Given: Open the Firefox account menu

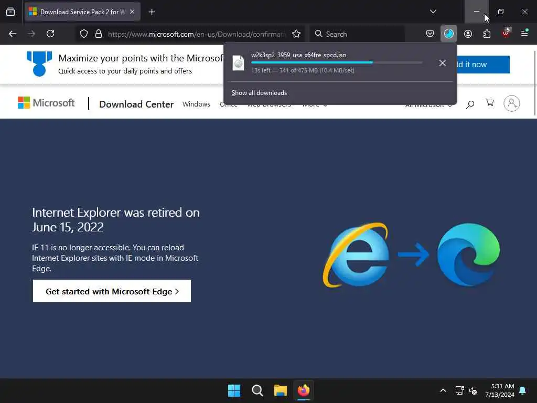Looking at the screenshot, I should pos(468,34).
